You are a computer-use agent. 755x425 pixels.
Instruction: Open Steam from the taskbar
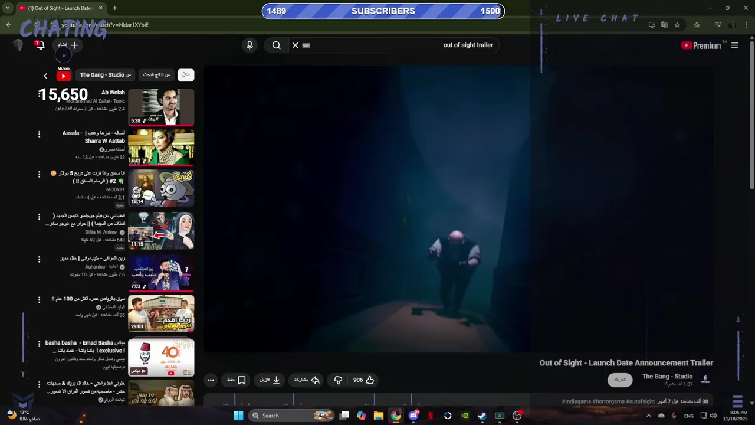pyautogui.click(x=482, y=416)
